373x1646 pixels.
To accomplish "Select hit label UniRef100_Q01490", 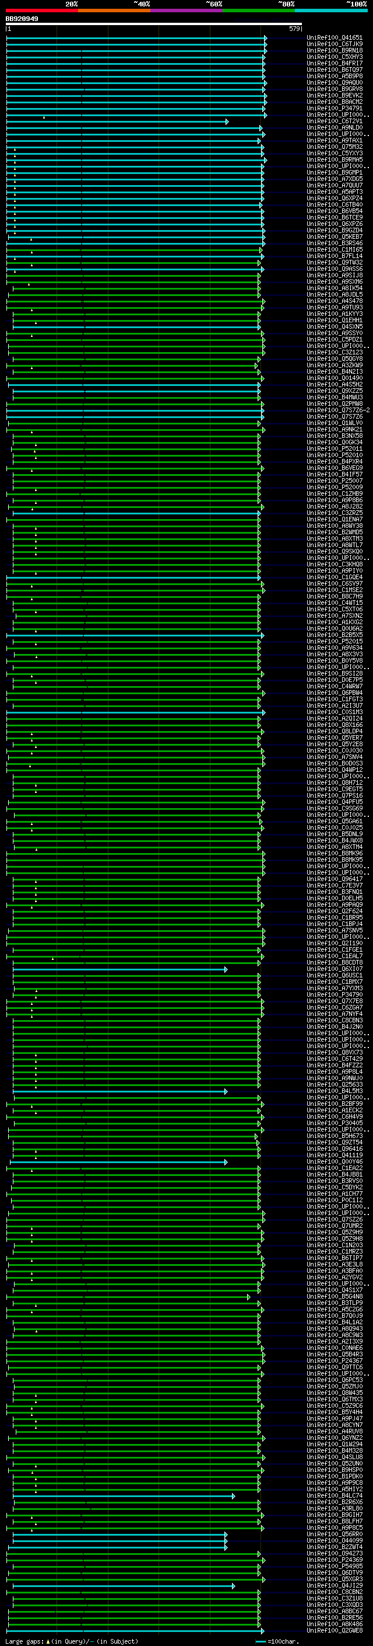I will coord(335,378).
